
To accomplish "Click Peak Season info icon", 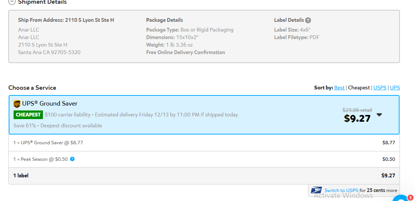I will (72, 159).
